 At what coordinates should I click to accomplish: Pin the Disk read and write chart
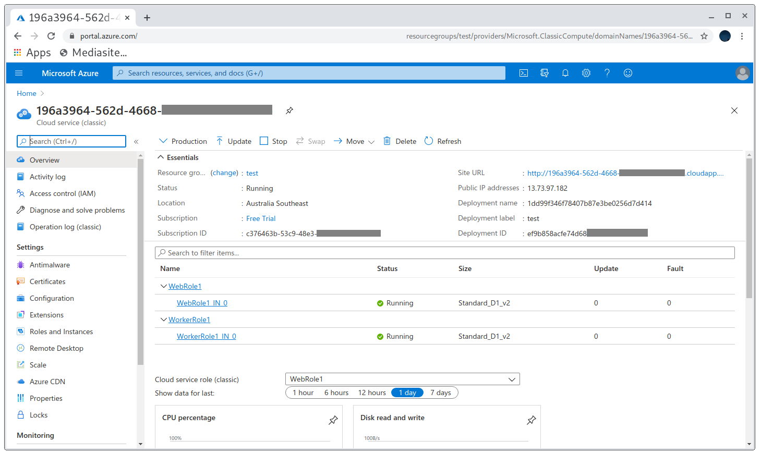click(x=532, y=420)
